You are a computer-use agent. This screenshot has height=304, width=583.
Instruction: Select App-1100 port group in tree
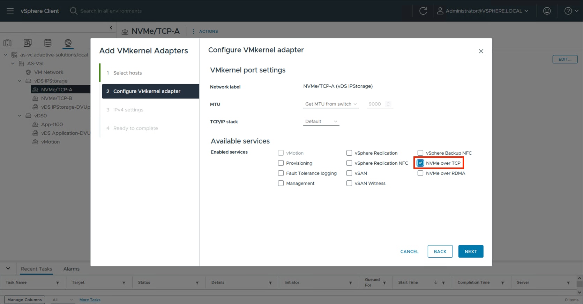tap(52, 124)
